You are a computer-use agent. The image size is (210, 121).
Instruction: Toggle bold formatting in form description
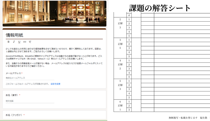coord(9,42)
